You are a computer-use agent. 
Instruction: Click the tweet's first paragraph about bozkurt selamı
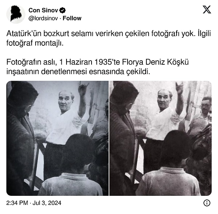(109, 38)
